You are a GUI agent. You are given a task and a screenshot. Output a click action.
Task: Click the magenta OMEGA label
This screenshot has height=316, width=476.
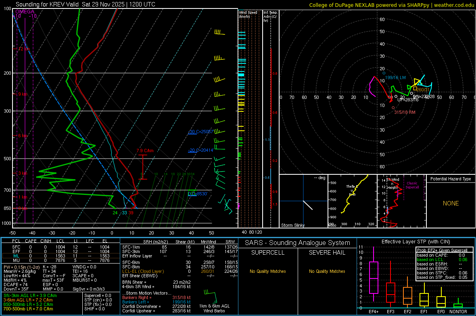click(25, 12)
